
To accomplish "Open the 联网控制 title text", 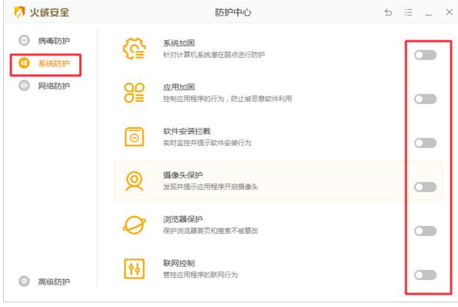I will [178, 263].
